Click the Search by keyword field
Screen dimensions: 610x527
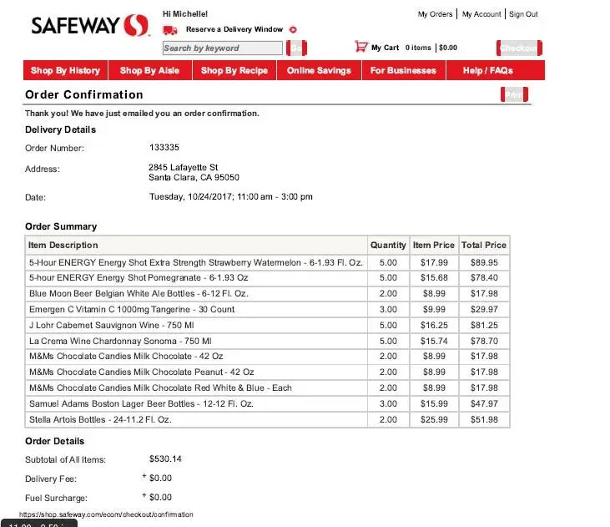(223, 48)
